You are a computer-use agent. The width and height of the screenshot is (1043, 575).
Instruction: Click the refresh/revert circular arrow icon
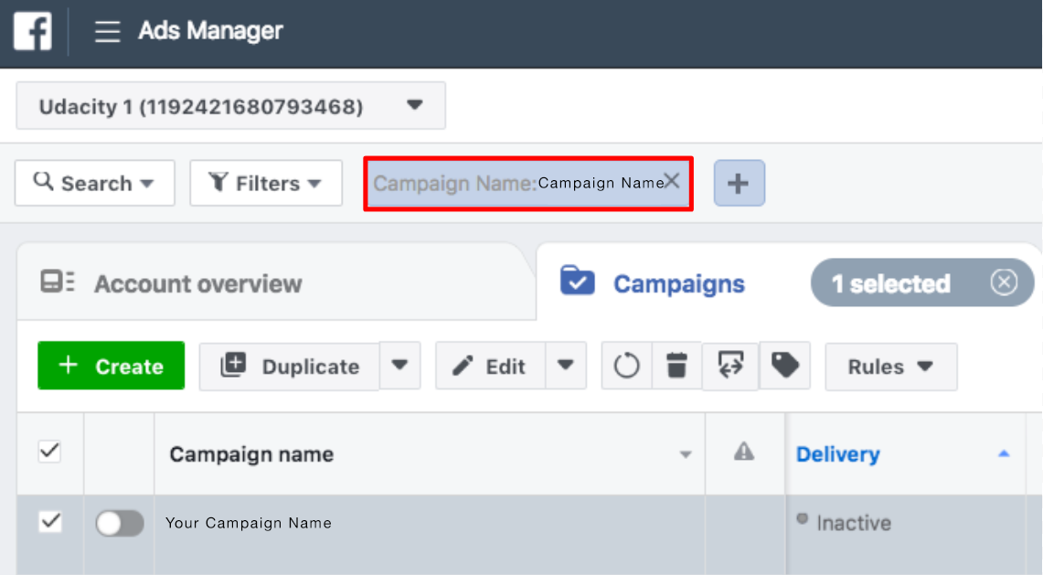coord(626,367)
